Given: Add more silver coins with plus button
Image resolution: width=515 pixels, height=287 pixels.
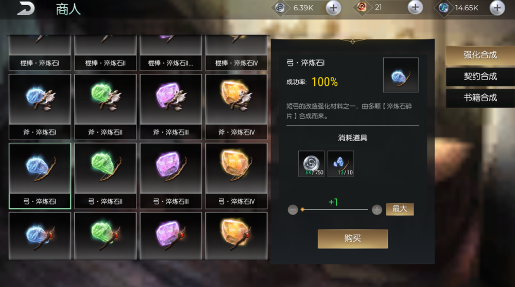Looking at the screenshot, I should 333,8.
